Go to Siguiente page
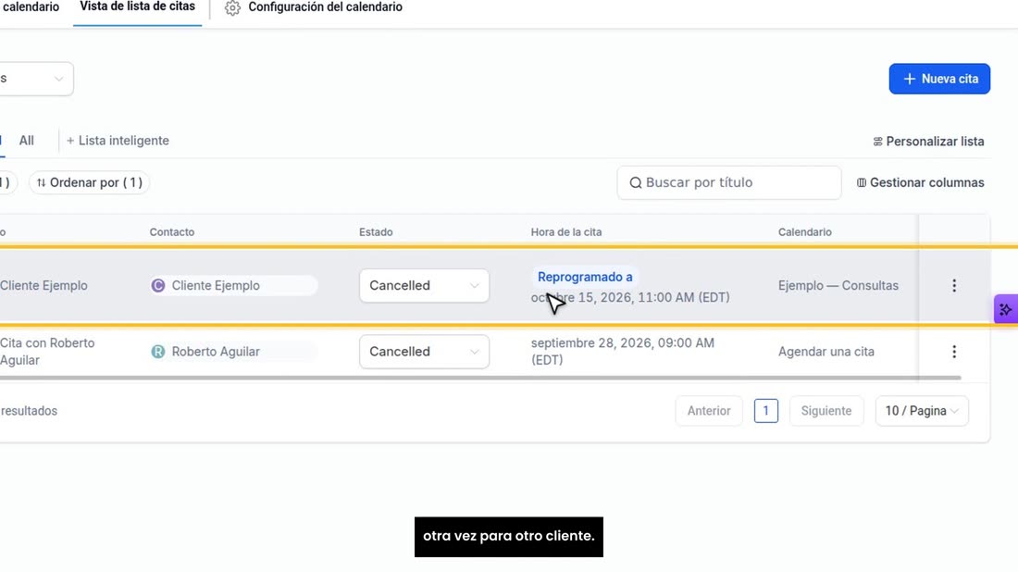1018x572 pixels. tap(826, 411)
